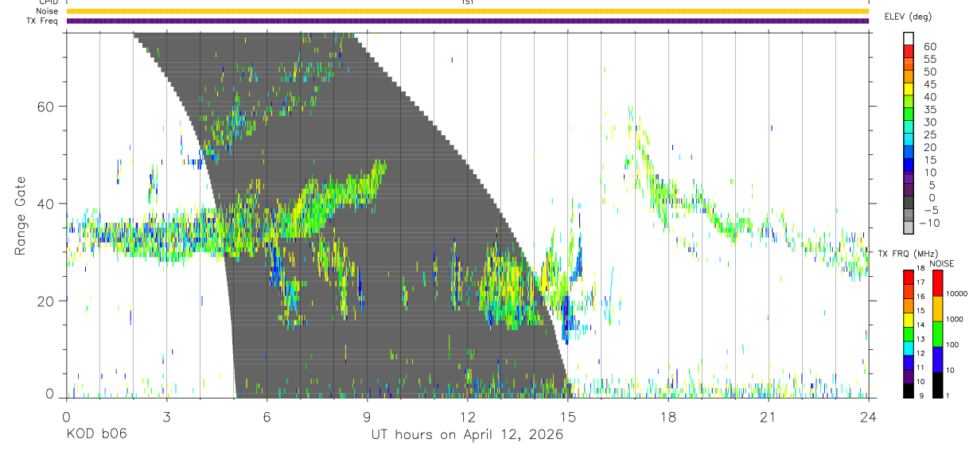Screen dimensions: 977x451
Task: Click the 'TX Freq' row label at top left
Action: point(43,21)
